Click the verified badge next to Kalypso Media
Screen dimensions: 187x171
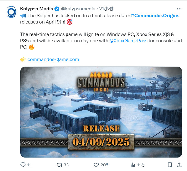click(x=57, y=9)
